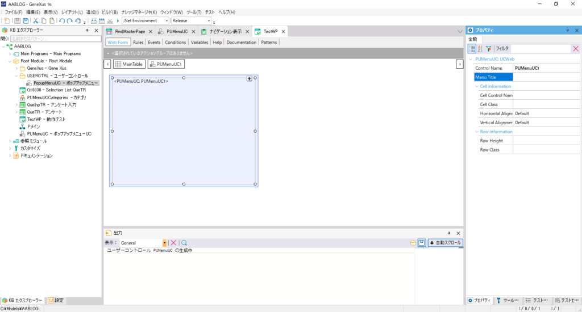Select the Conditions section tab

pos(175,42)
